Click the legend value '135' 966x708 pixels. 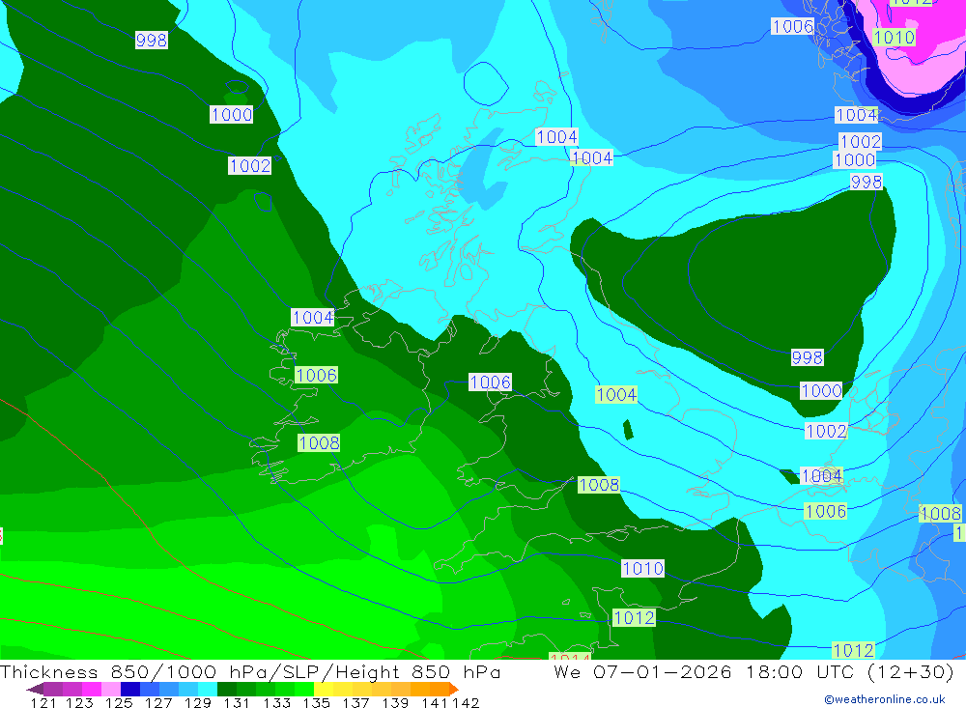(x=316, y=703)
